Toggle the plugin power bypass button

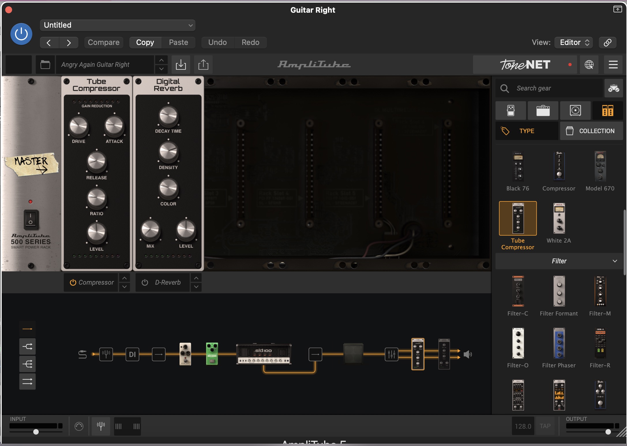21,34
